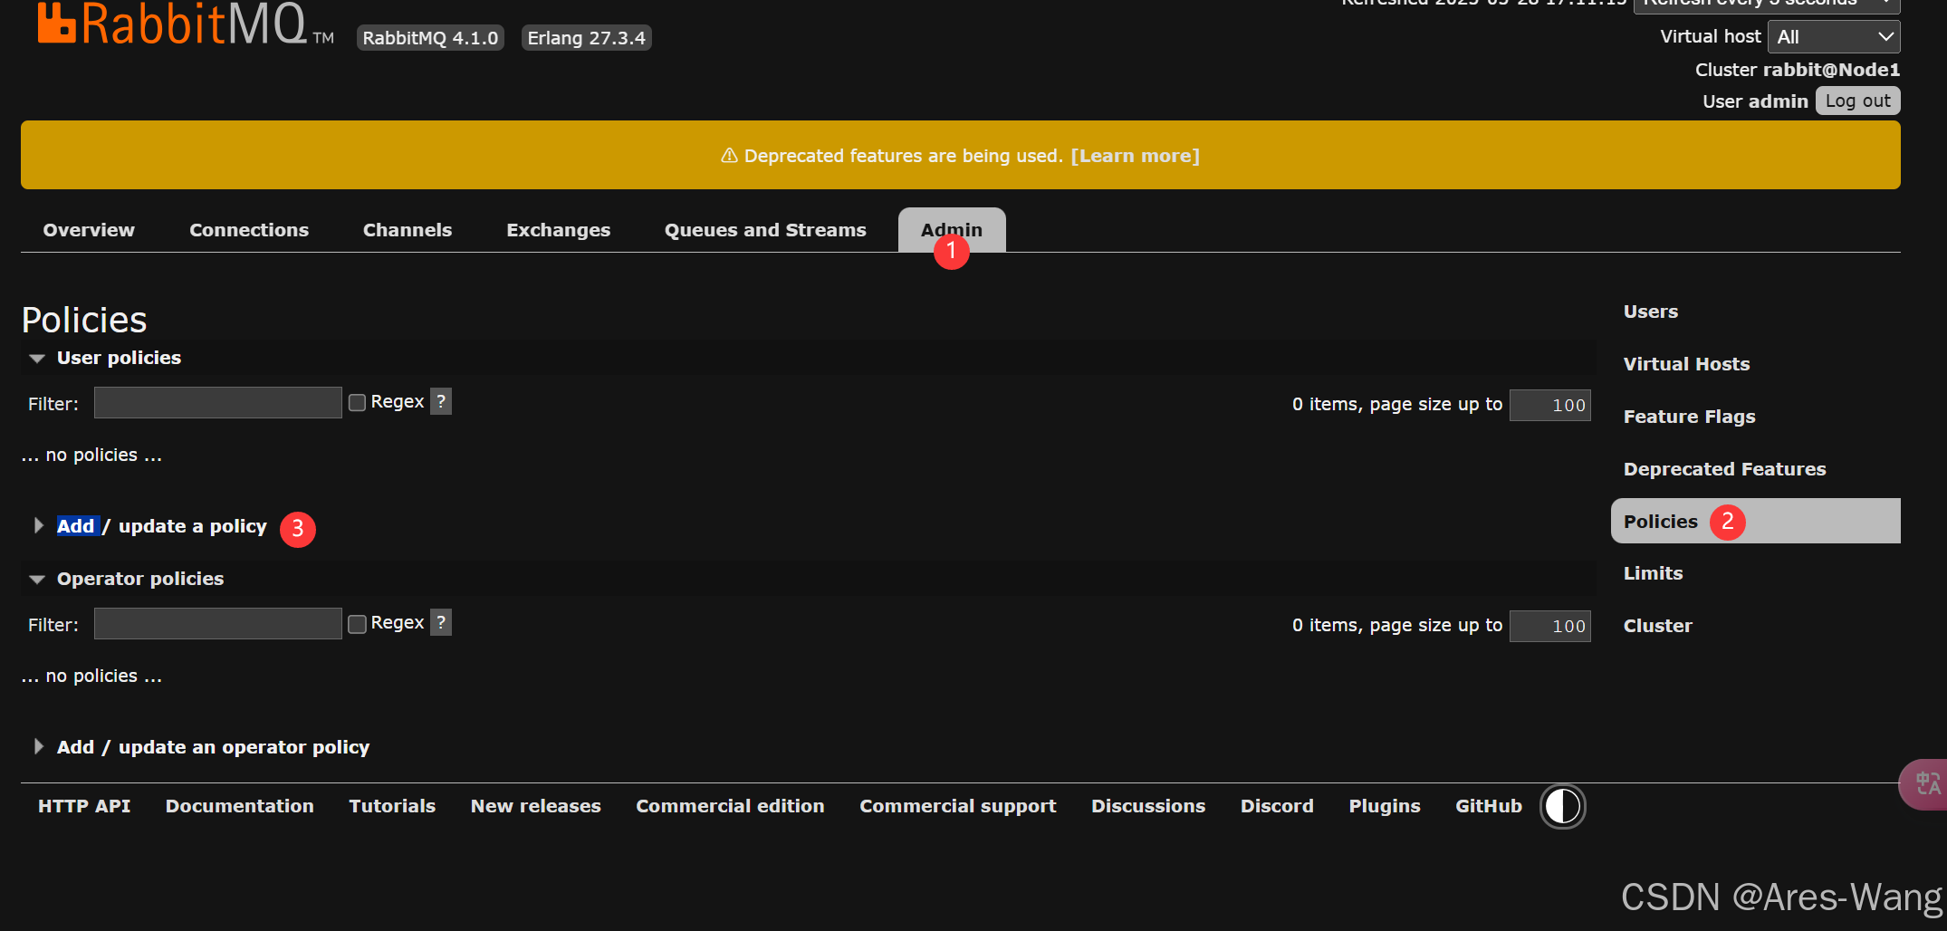The image size is (1947, 931).
Task: Open Limits in the sidebar
Action: pyautogui.click(x=1653, y=573)
